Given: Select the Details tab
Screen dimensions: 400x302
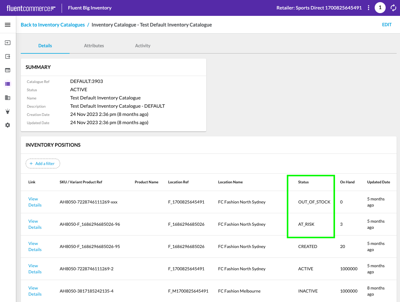Looking at the screenshot, I should (x=45, y=45).
